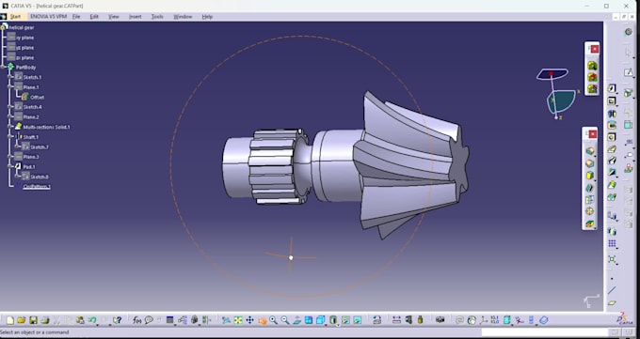Image resolution: width=640 pixels, height=339 pixels.
Task: Click the Fit All In icon
Action: click(238, 320)
